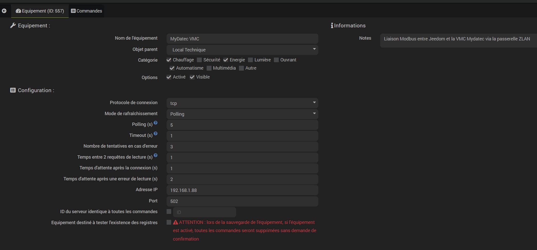Check the register existence test checkbox
Image resolution: width=537 pixels, height=250 pixels.
click(x=169, y=222)
